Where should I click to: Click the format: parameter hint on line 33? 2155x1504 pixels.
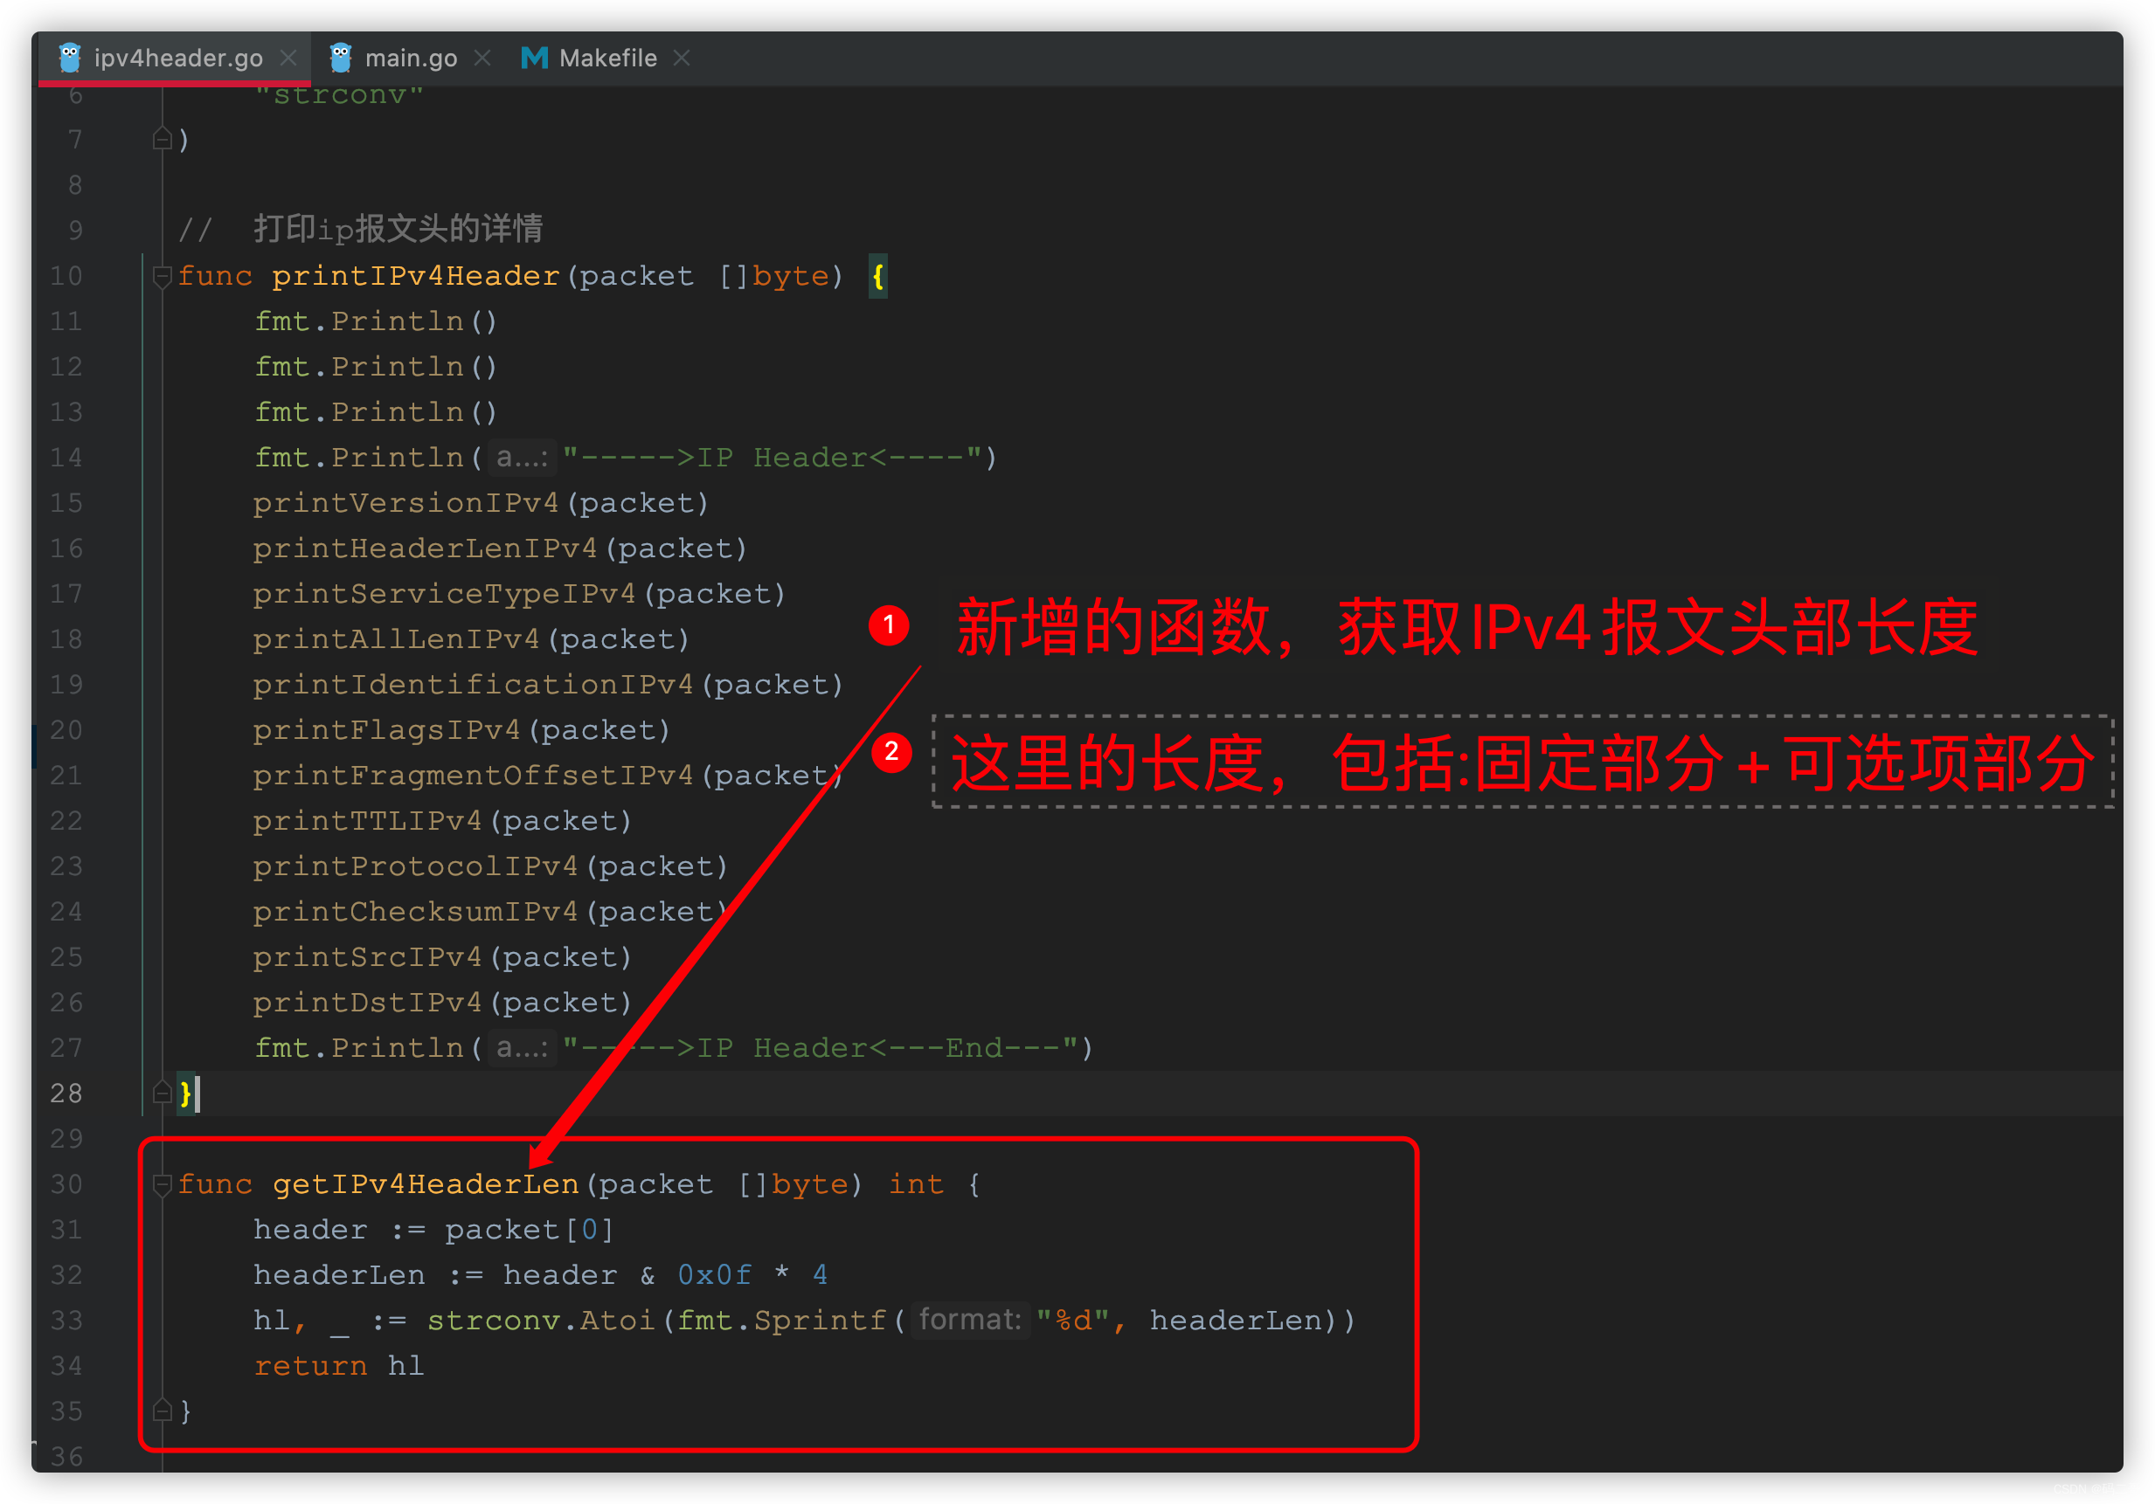pos(969,1320)
